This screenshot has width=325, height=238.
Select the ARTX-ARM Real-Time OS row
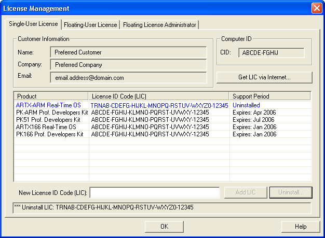pyautogui.click(x=162, y=105)
